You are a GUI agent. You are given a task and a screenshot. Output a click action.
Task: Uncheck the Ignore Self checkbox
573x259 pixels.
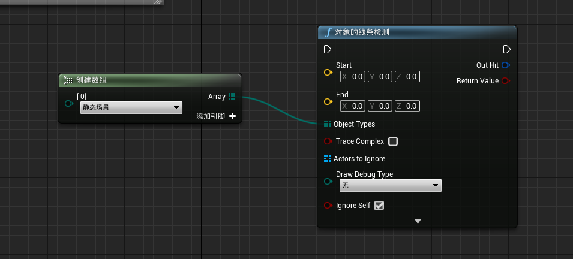coord(379,206)
